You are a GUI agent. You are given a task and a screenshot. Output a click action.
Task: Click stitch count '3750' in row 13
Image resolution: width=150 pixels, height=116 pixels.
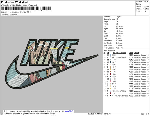click(114, 84)
